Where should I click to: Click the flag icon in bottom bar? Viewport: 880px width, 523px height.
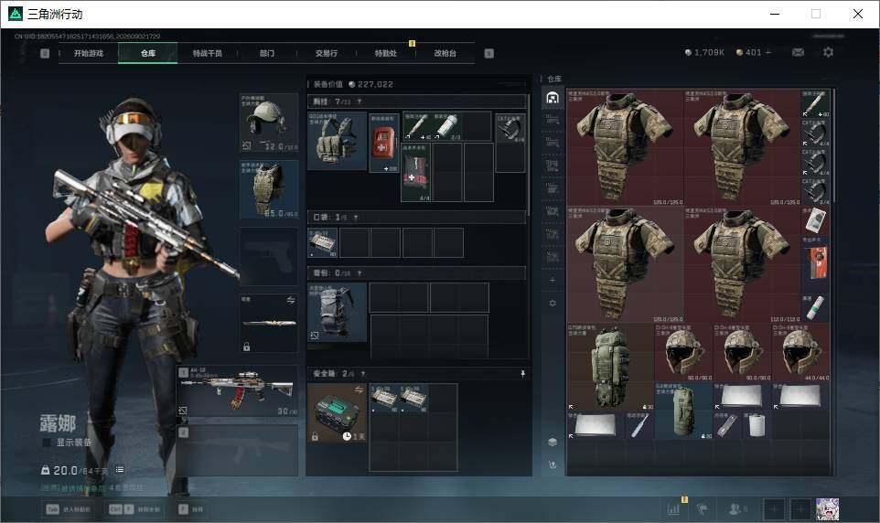(703, 509)
